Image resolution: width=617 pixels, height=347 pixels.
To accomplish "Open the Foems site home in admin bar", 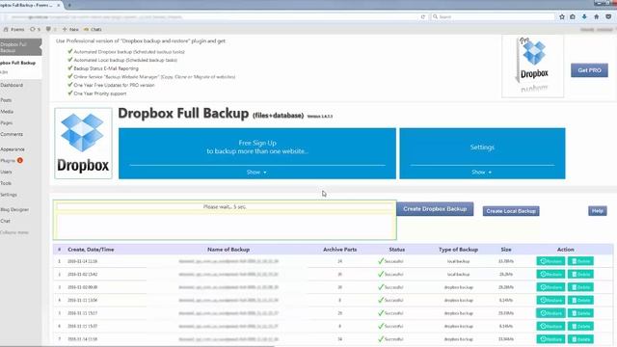I will point(13,29).
